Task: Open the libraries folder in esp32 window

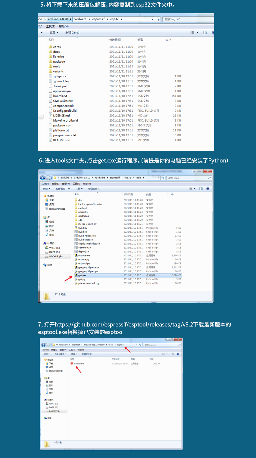Action: pyautogui.click(x=58, y=57)
